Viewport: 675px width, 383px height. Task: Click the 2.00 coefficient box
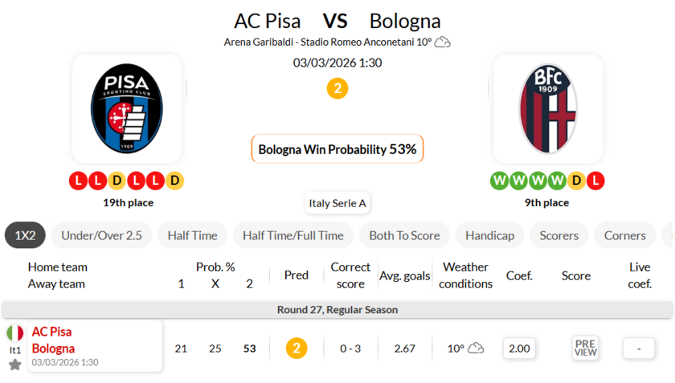[x=519, y=348]
